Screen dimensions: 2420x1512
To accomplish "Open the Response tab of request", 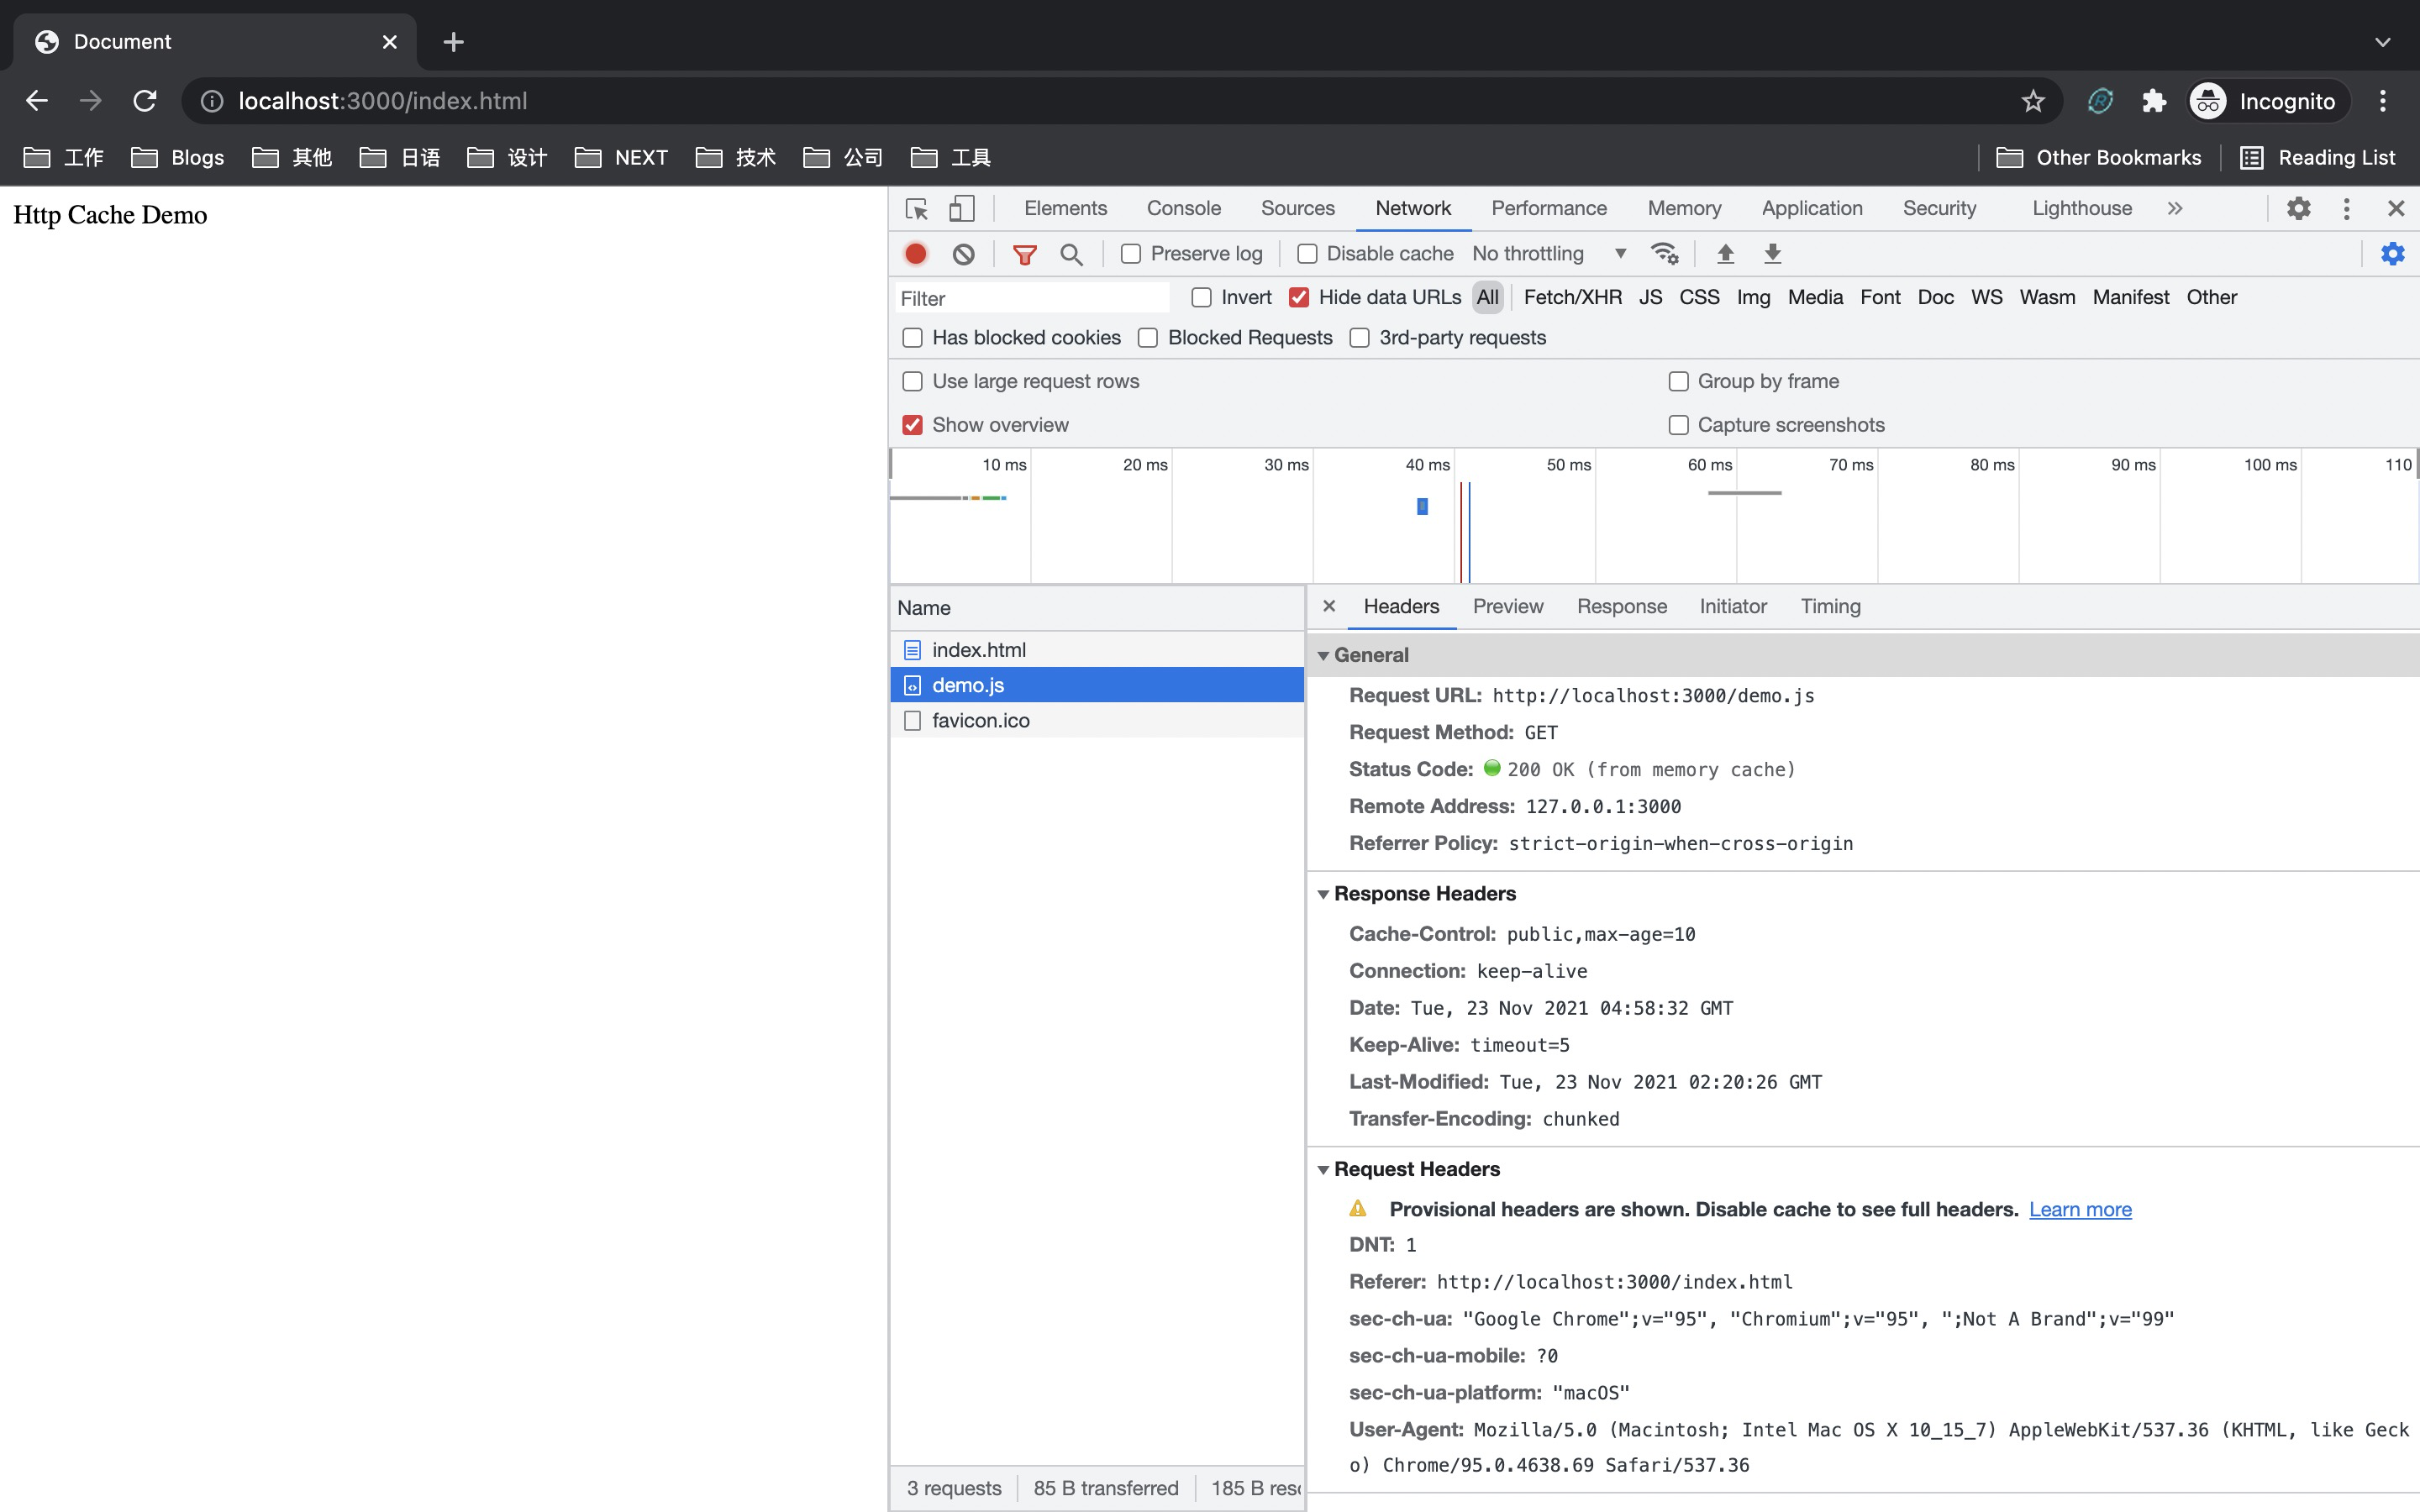I will tap(1621, 606).
